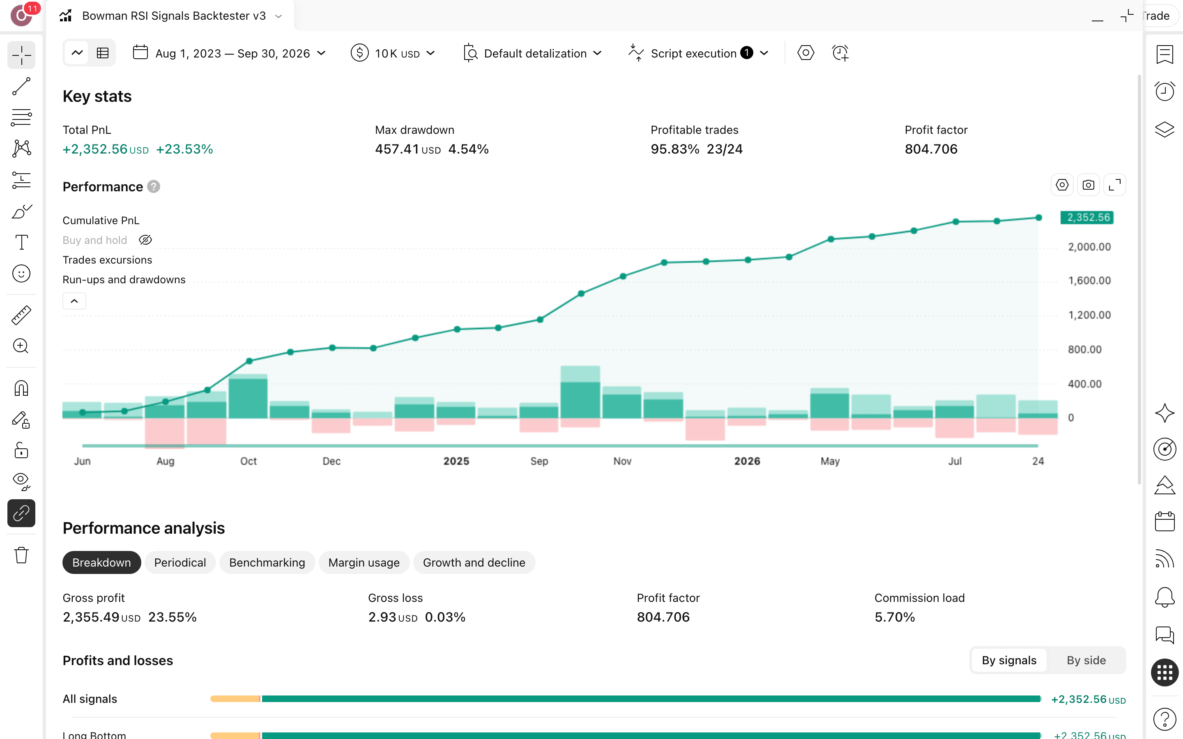The width and height of the screenshot is (1183, 739).
Task: Create an alert for the strategy
Action: click(840, 53)
